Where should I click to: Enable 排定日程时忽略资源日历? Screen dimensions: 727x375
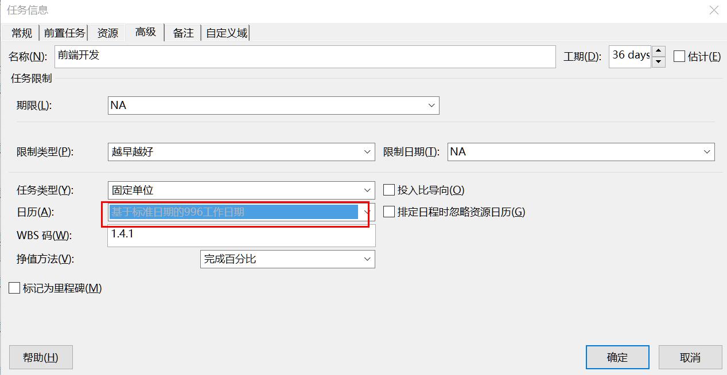point(388,212)
